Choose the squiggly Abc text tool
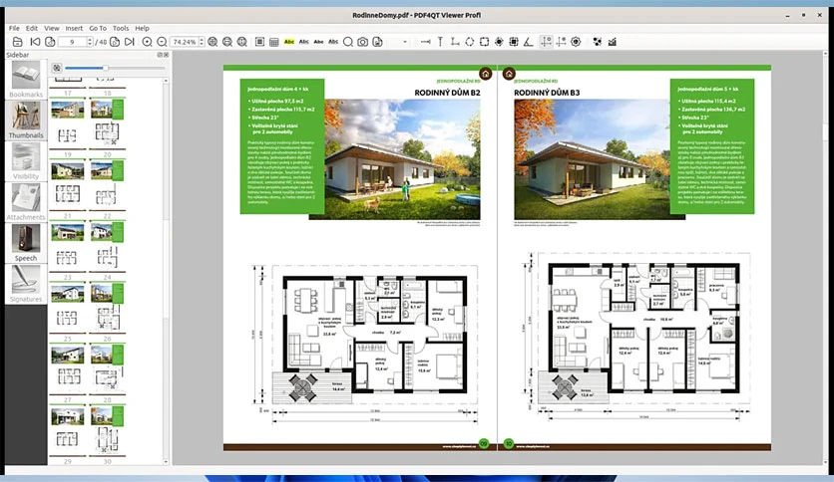Image resolution: width=834 pixels, height=482 pixels. (x=333, y=42)
